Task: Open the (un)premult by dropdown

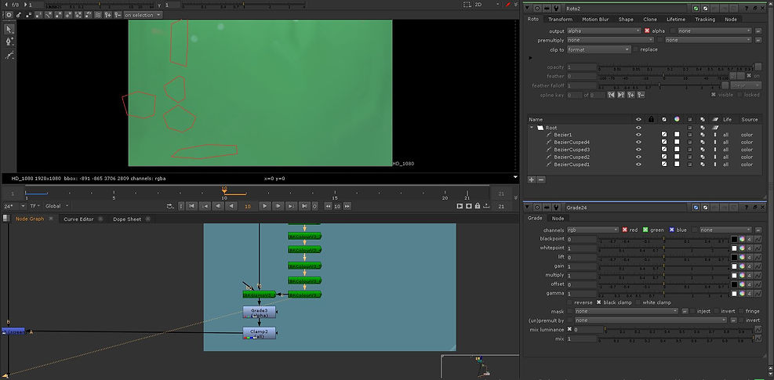Action: (x=651, y=320)
